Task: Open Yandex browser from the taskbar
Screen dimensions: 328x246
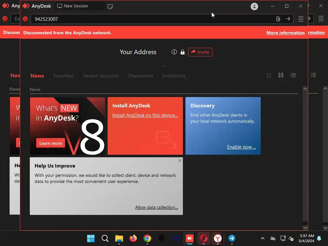Action: pos(217,238)
